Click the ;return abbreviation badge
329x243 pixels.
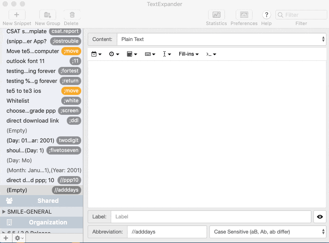(x=70, y=81)
